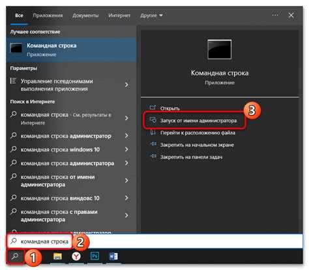Open Управление псевдонимами выполнения приложения setting

pos(71,85)
